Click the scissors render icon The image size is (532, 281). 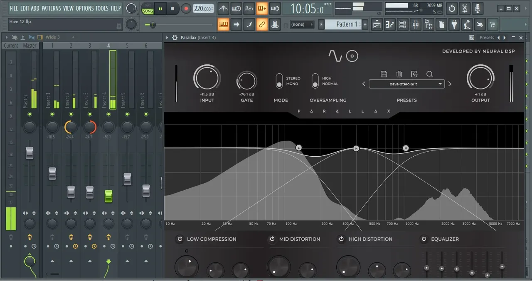(x=465, y=8)
